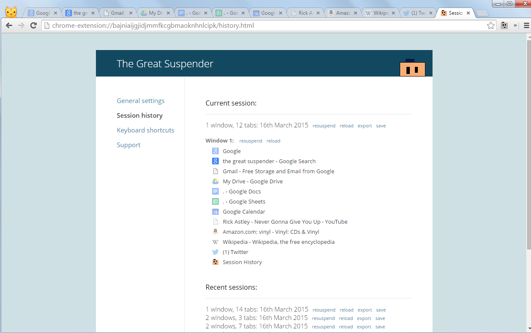Open 'Wikipedia - Wikipedia, the free encyclopedia' entry

click(279, 242)
